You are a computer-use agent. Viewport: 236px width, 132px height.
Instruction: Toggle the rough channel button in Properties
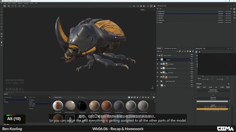click(x=210, y=87)
